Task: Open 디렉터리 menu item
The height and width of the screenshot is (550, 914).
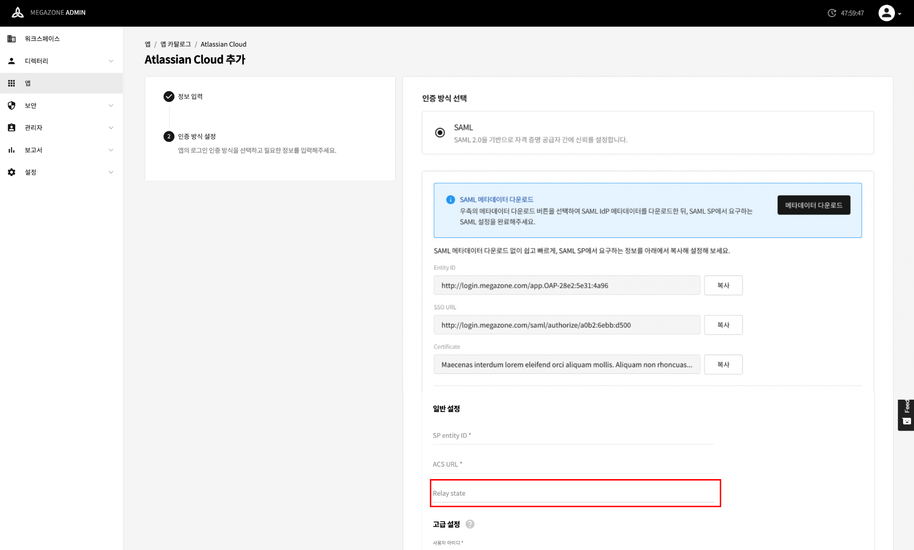Action: click(x=61, y=61)
